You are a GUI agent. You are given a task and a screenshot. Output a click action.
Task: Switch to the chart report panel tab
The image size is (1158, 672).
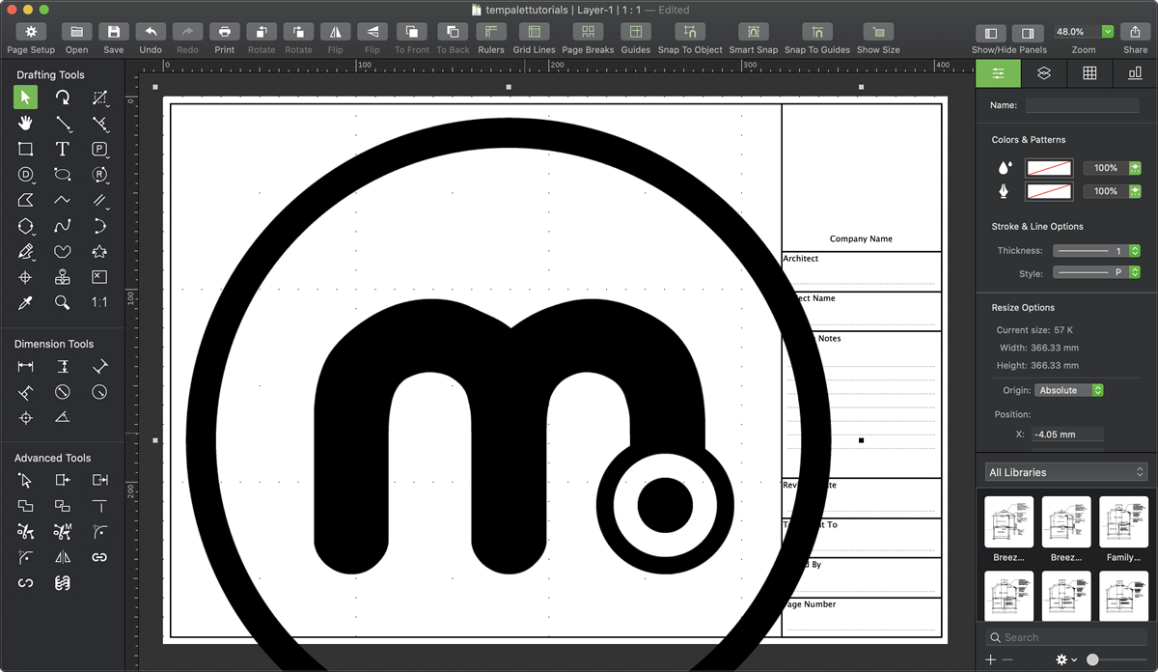(1135, 73)
